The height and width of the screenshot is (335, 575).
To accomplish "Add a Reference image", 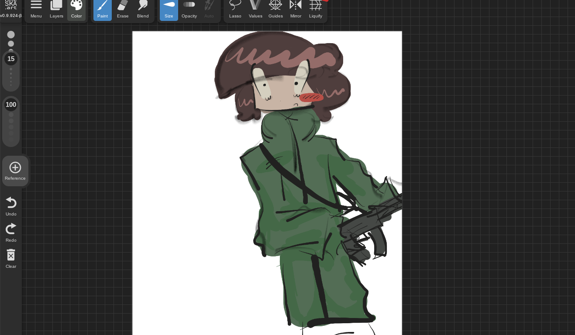I will point(15,171).
